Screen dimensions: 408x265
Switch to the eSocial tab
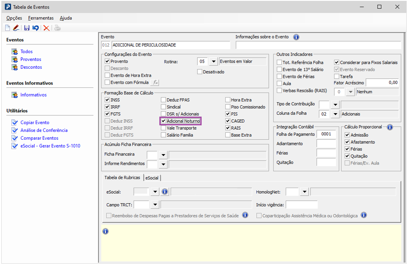coord(152,178)
